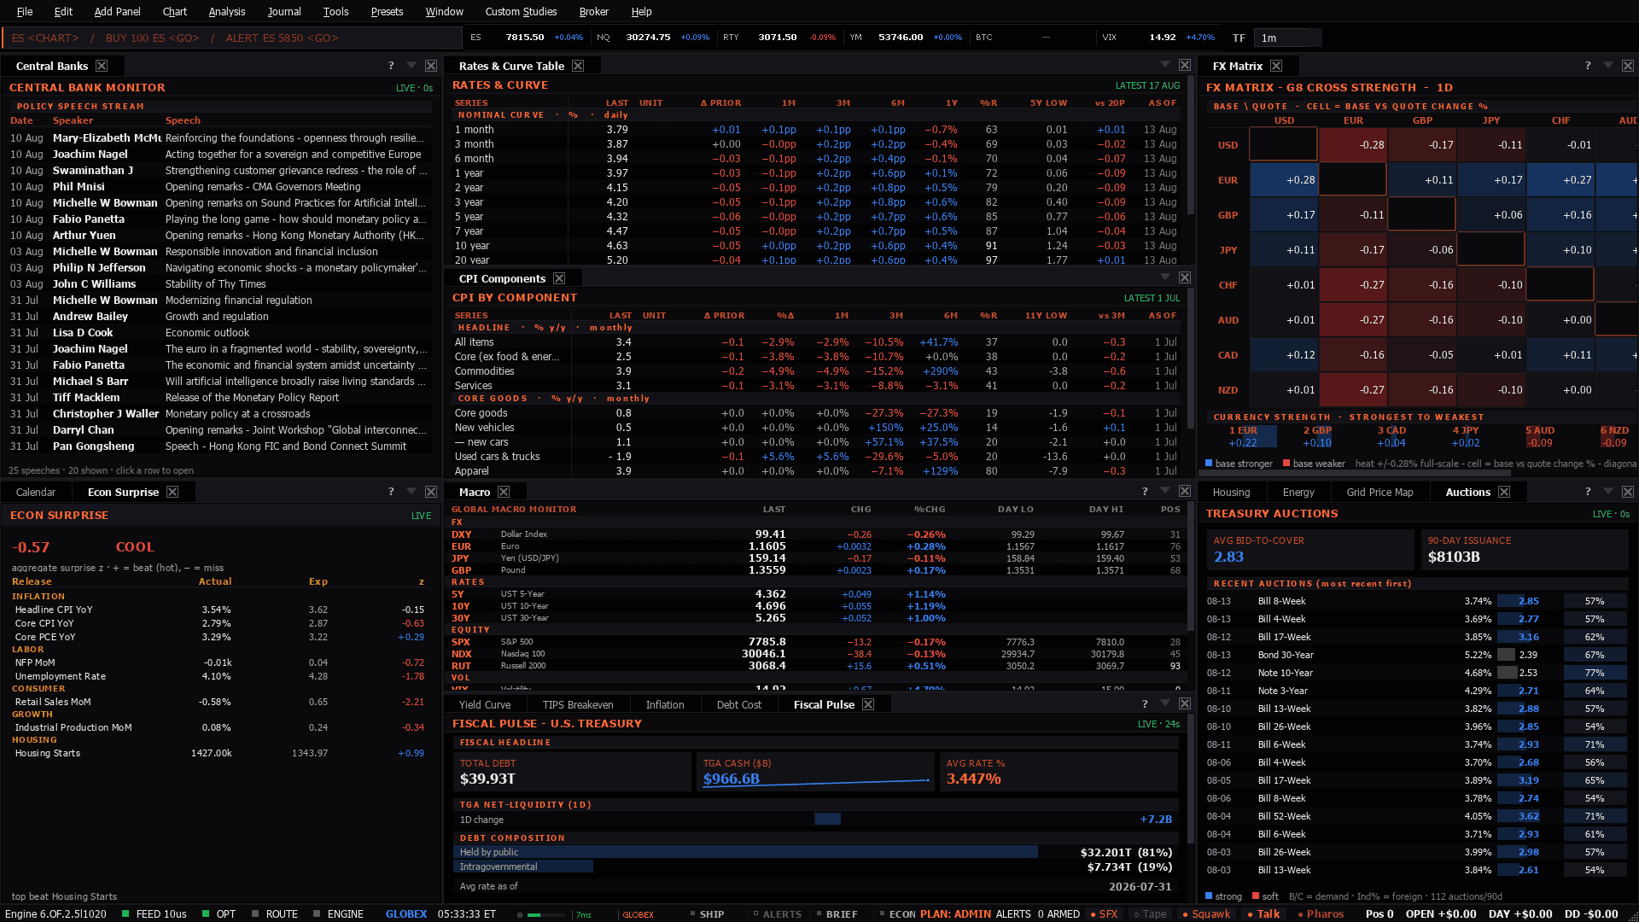Image resolution: width=1639 pixels, height=922 pixels.
Task: Close the Auctions tab
Action: coord(1504,492)
